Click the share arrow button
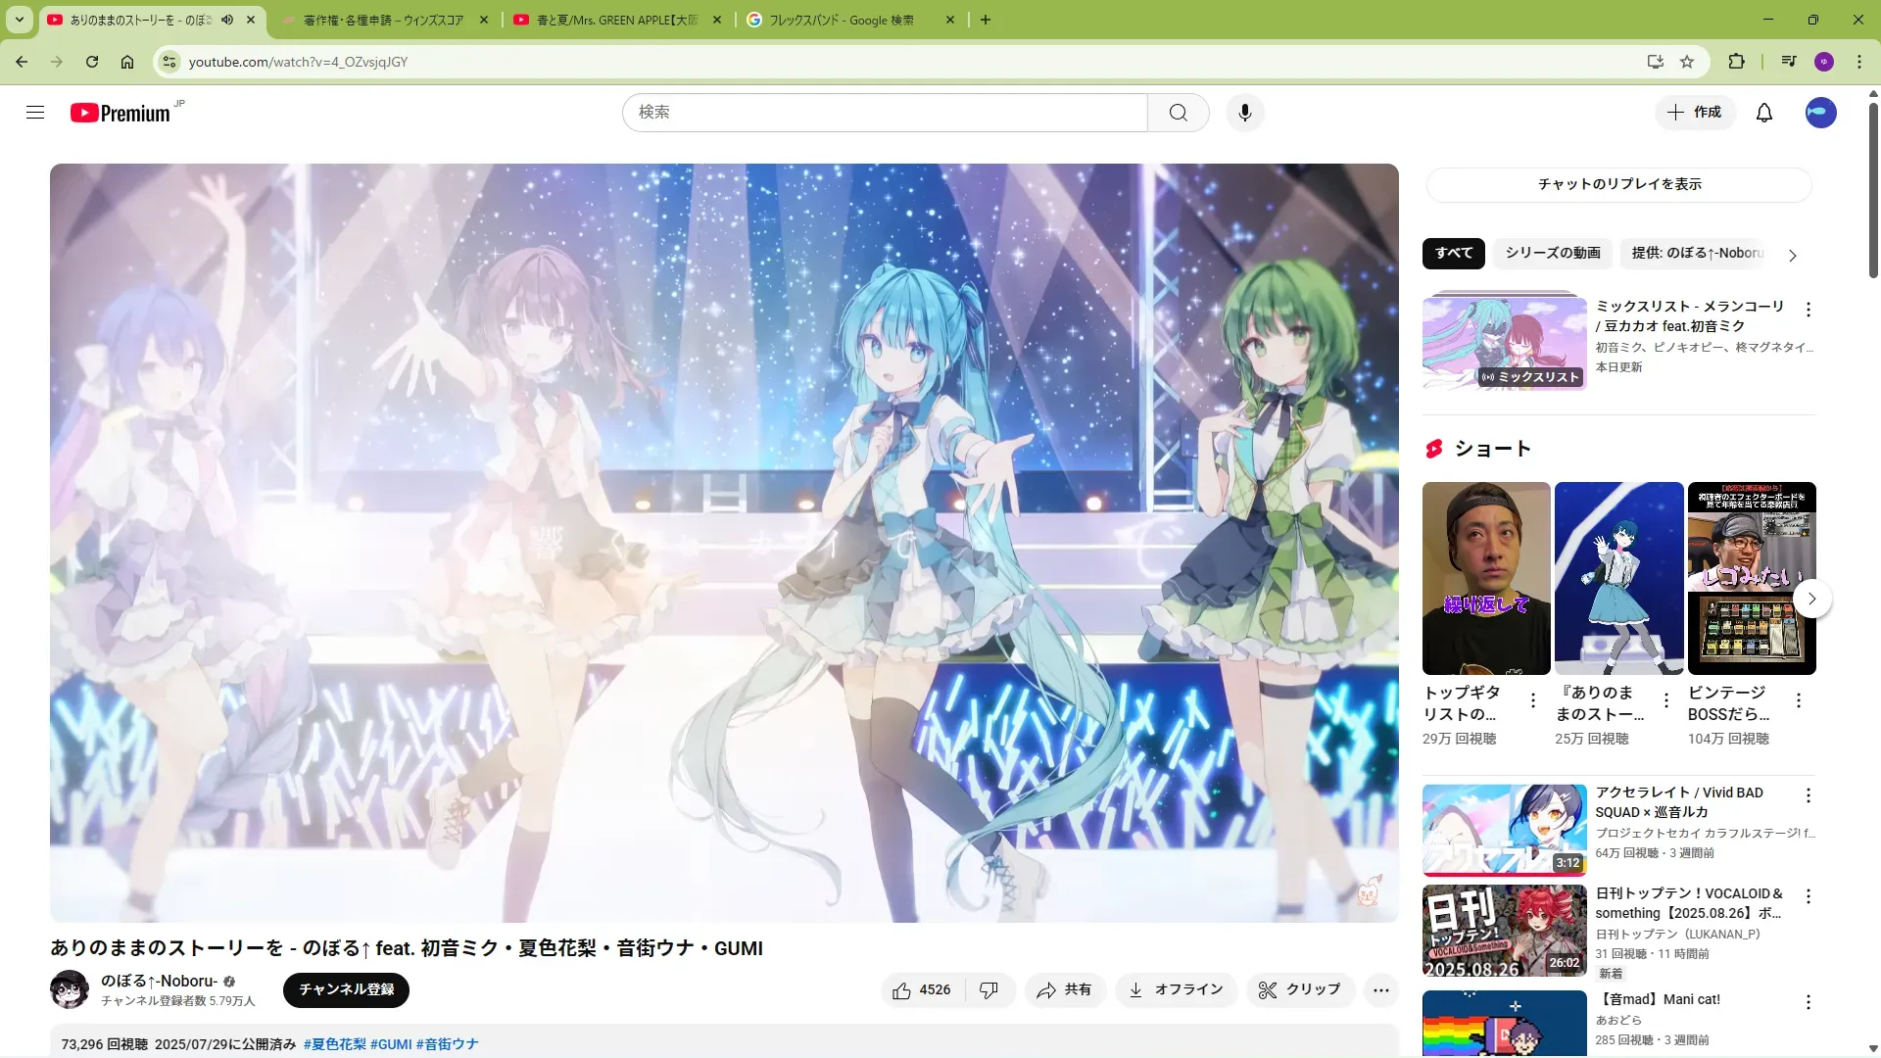This screenshot has width=1881, height=1058. pyautogui.click(x=1065, y=990)
